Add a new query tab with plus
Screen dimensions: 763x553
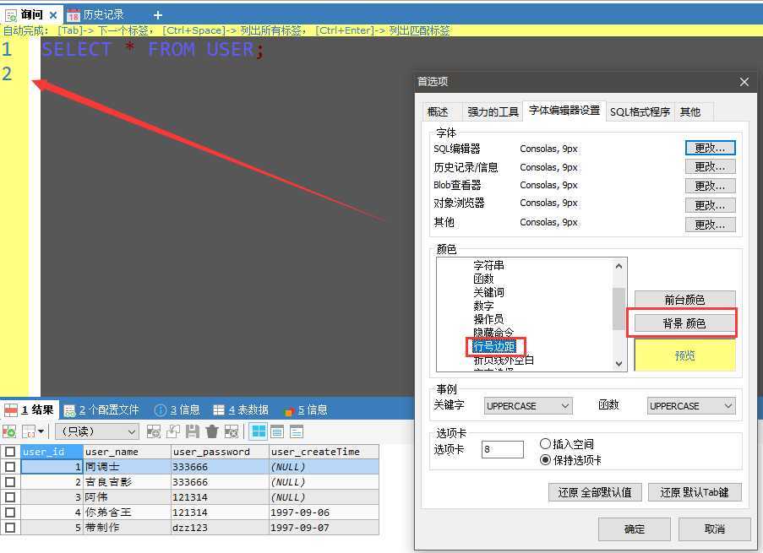pyautogui.click(x=157, y=15)
